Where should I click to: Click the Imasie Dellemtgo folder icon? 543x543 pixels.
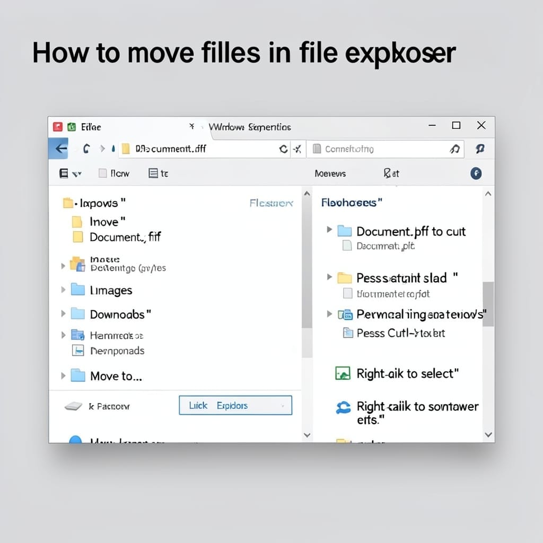tap(77, 264)
